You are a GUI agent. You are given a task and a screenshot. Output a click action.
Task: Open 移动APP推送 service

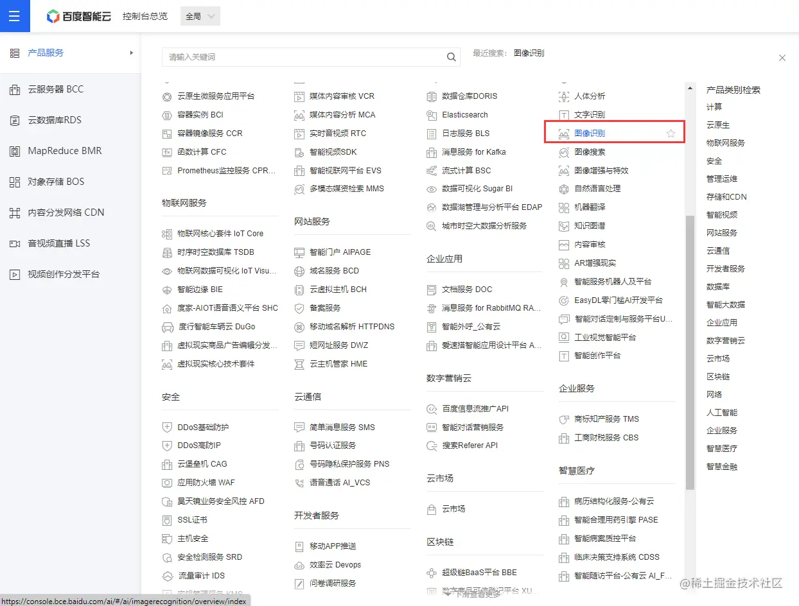333,546
